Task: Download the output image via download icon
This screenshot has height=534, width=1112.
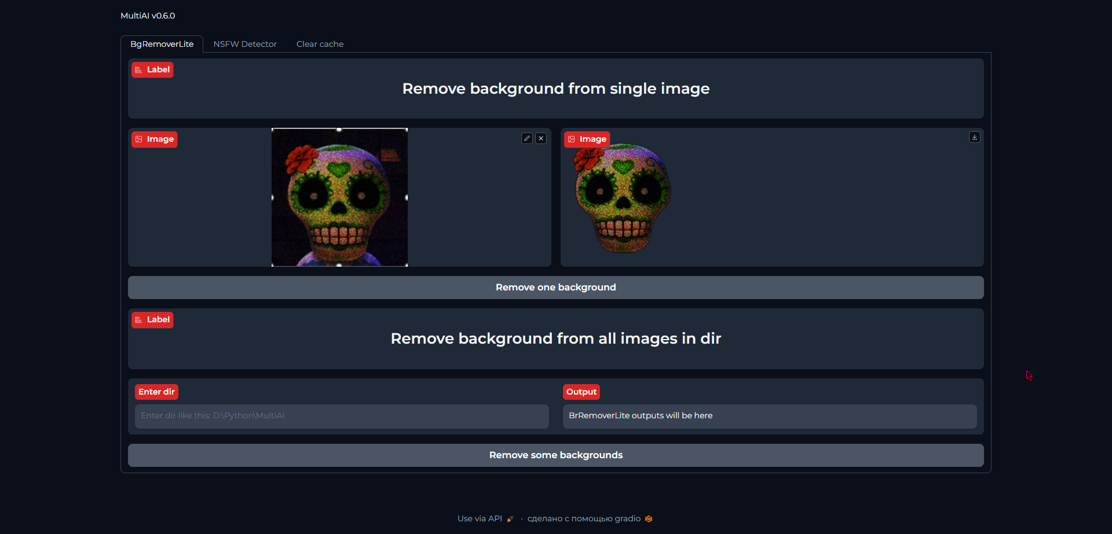Action: tap(975, 137)
